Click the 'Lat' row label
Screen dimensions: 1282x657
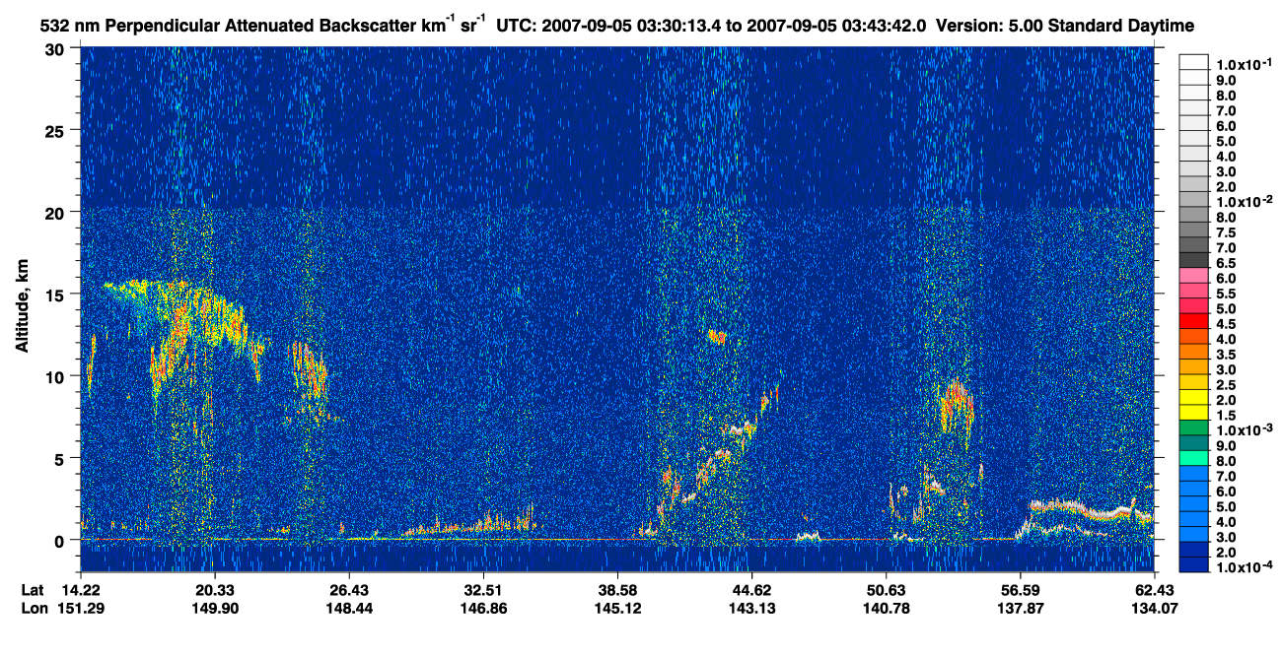pos(34,589)
